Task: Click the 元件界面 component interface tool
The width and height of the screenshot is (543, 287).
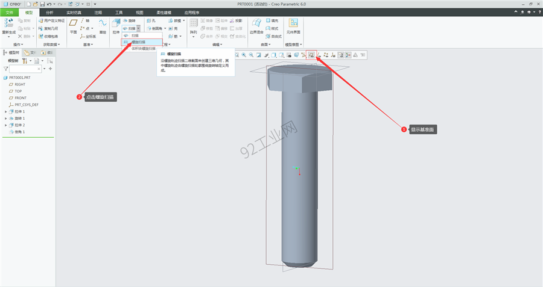Action: pos(293,26)
